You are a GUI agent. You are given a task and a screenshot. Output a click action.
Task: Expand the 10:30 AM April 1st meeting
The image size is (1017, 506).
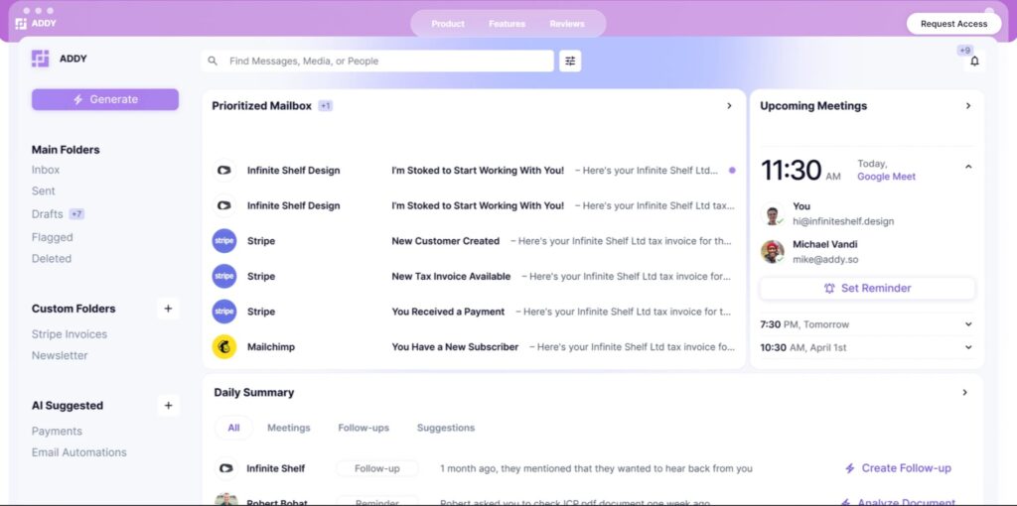968,347
